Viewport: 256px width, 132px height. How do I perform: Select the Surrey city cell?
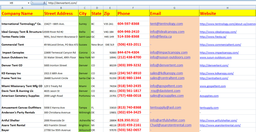[85, 24]
